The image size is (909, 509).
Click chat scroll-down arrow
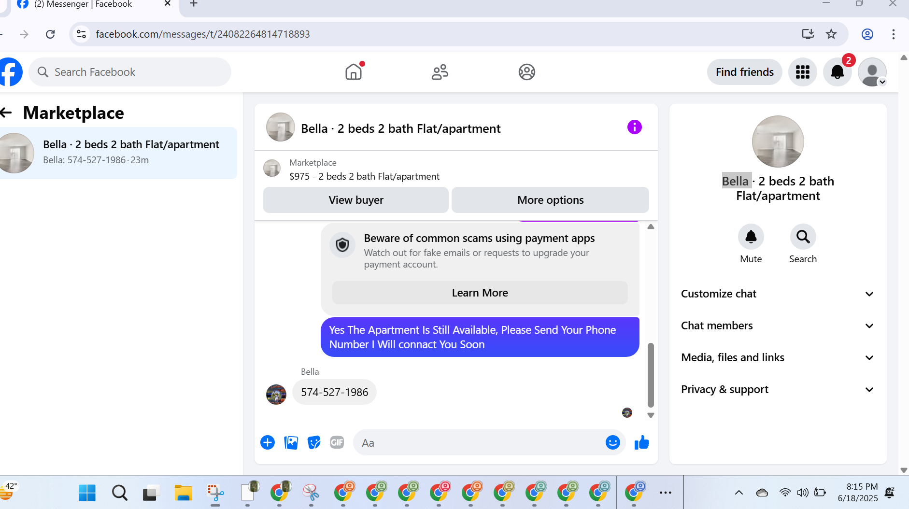point(651,415)
